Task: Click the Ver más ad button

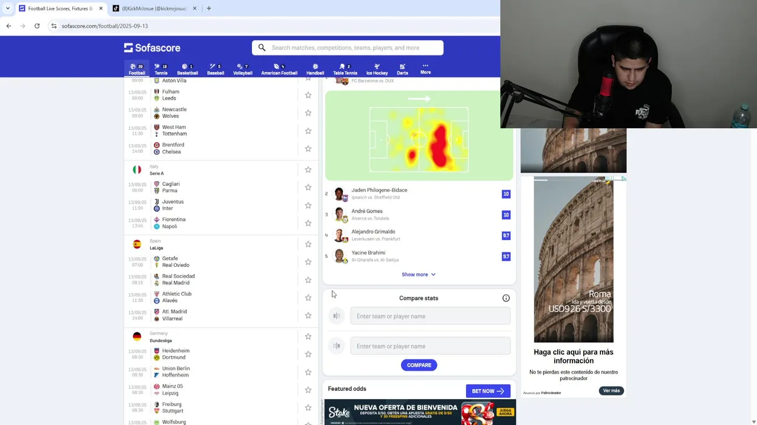Action: pos(612,391)
